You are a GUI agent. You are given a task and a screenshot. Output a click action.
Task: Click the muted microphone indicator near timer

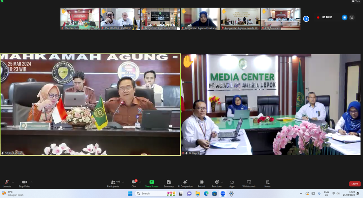pyautogui.click(x=352, y=17)
